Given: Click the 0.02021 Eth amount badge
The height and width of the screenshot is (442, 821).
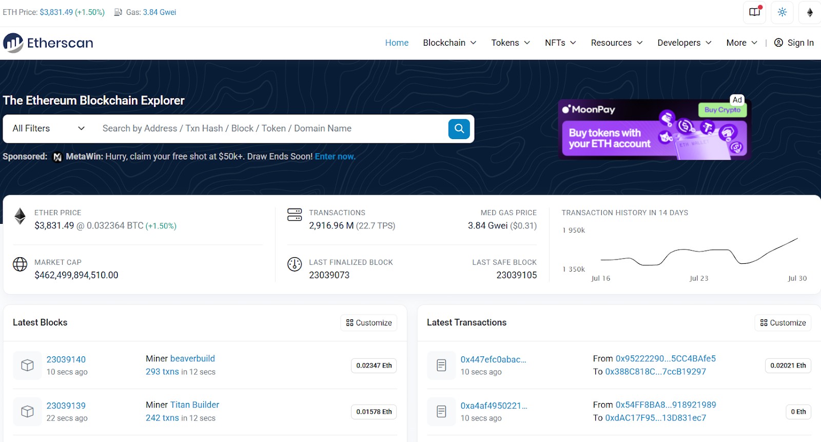Looking at the screenshot, I should coord(788,366).
